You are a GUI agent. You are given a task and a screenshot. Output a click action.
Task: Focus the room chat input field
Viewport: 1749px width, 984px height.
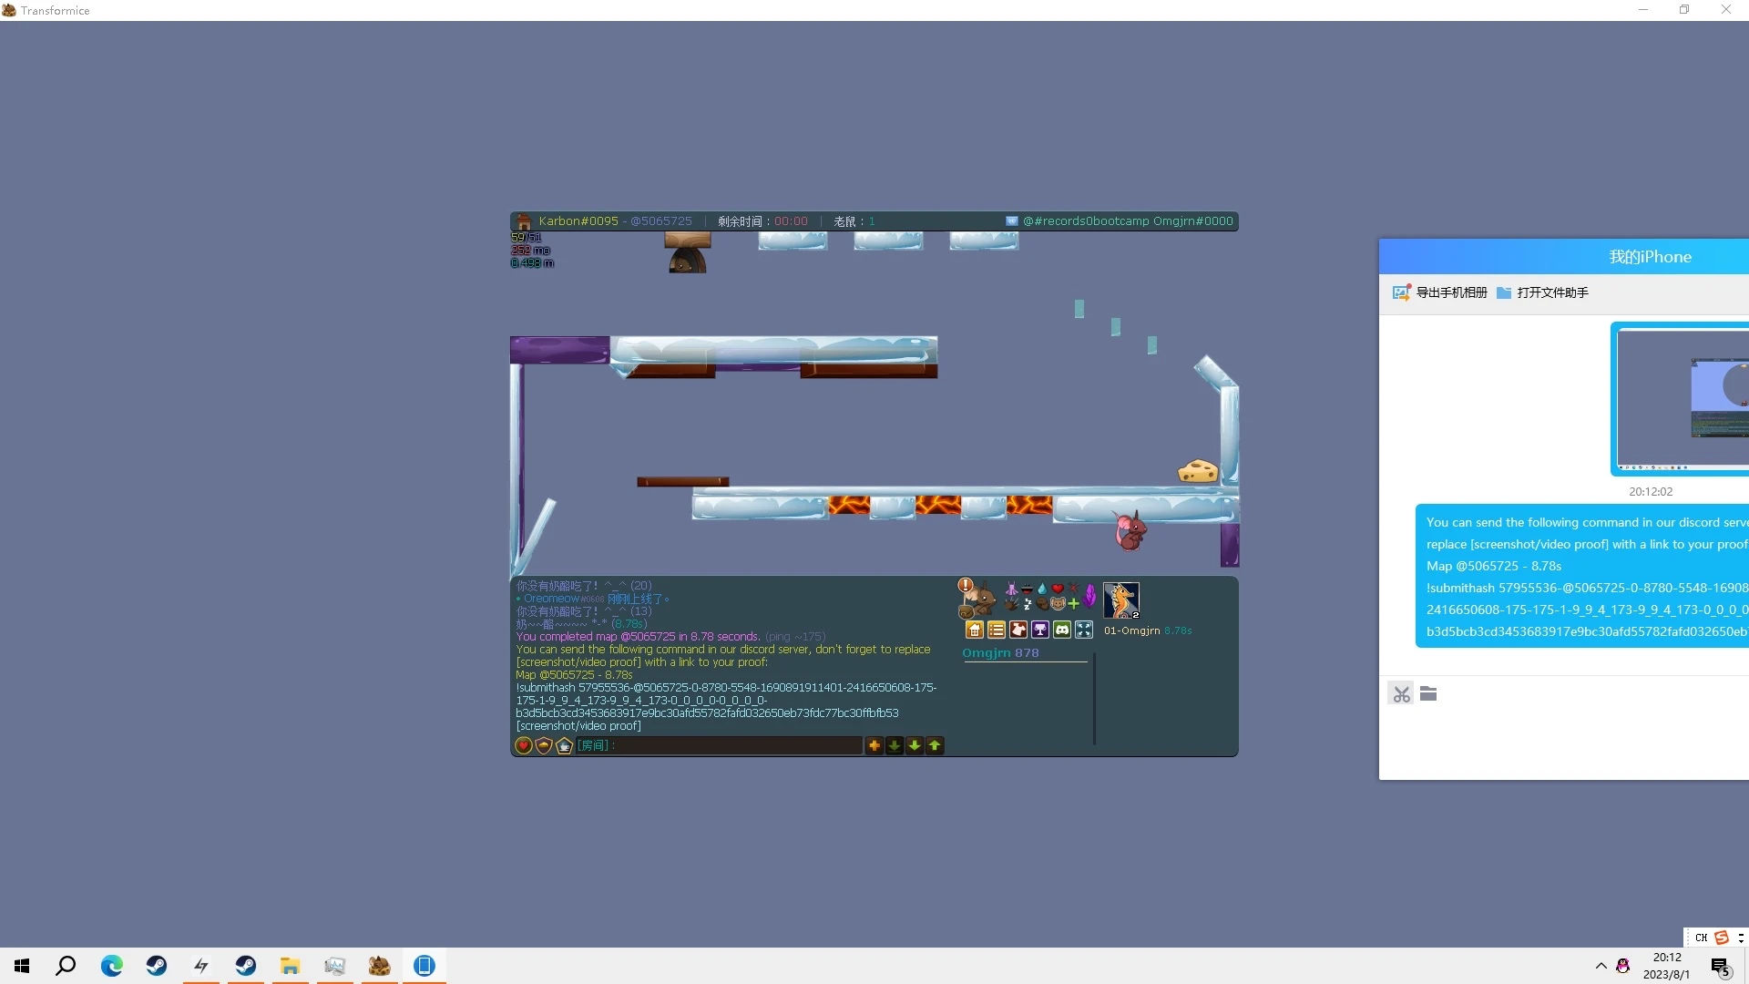719,745
